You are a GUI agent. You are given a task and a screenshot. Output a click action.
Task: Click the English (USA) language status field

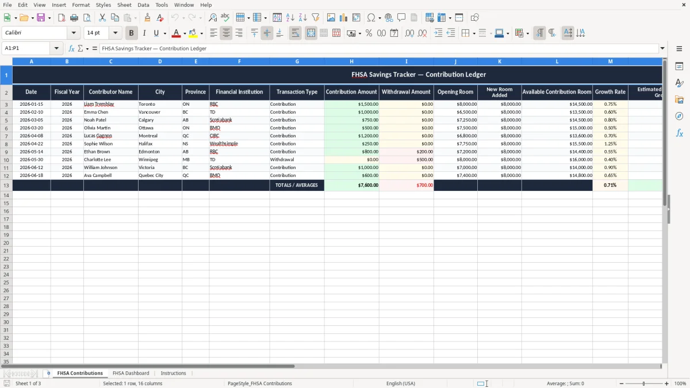click(401, 383)
